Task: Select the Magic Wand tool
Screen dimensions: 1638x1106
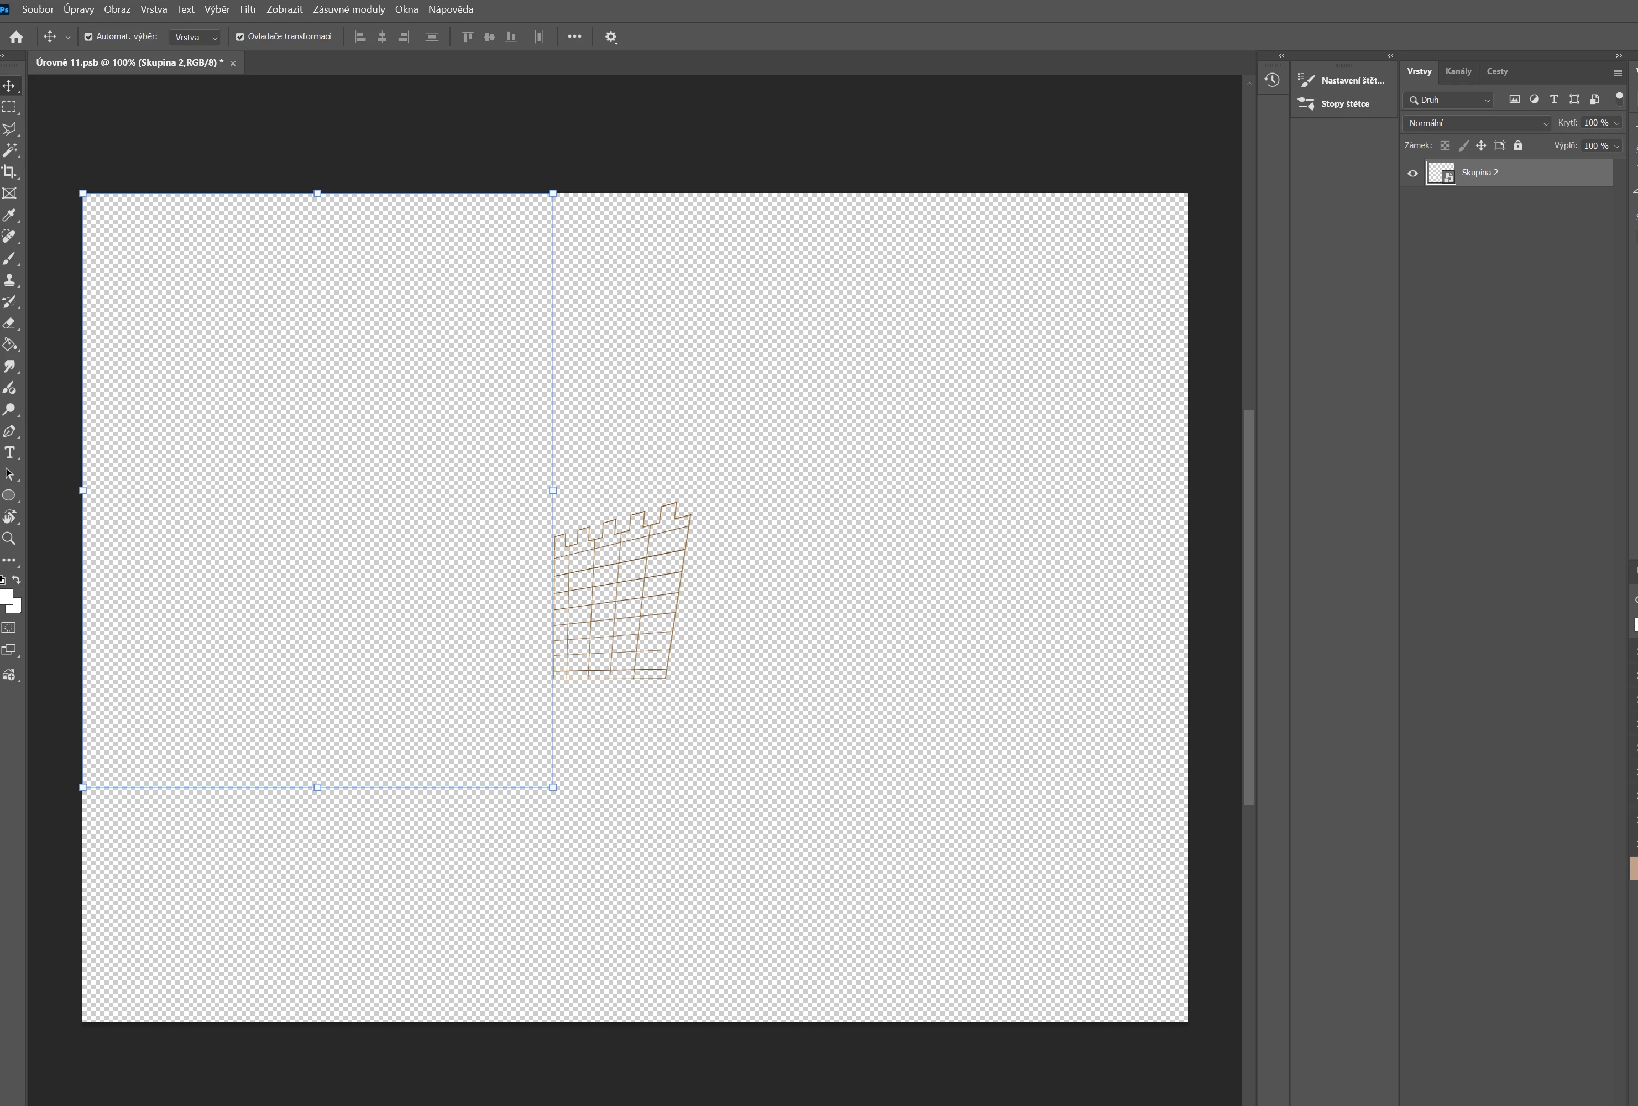Action: [9, 150]
